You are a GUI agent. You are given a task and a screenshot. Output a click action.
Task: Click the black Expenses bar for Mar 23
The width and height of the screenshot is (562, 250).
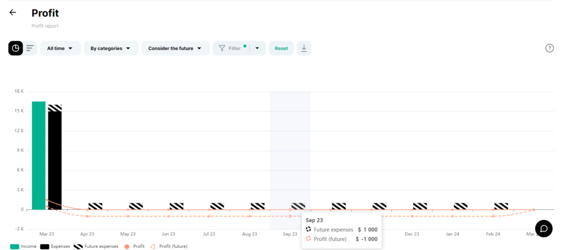55,161
